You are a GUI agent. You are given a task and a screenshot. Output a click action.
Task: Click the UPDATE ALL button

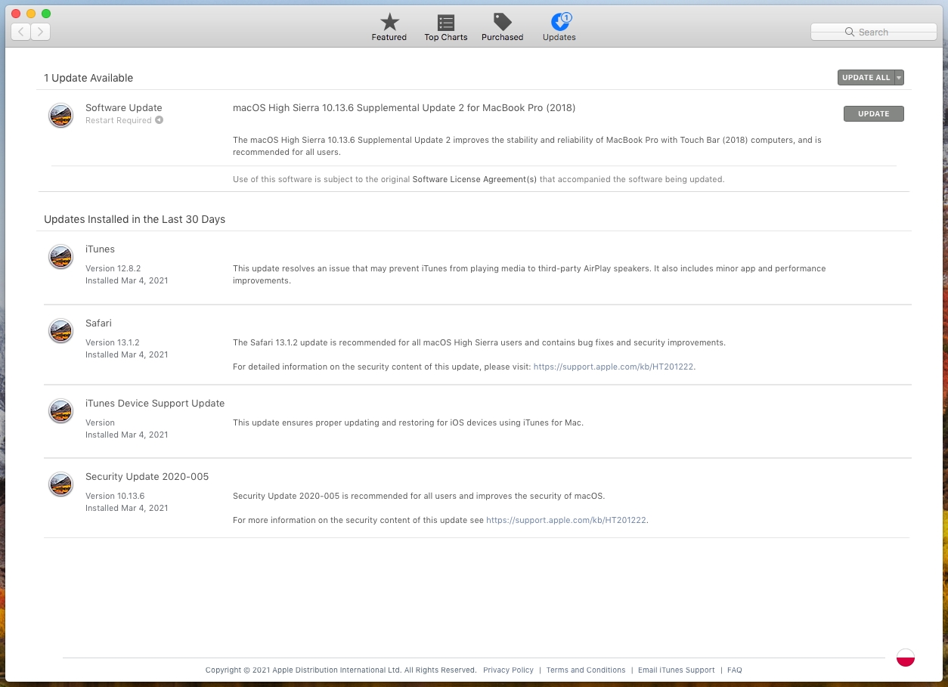pyautogui.click(x=866, y=77)
